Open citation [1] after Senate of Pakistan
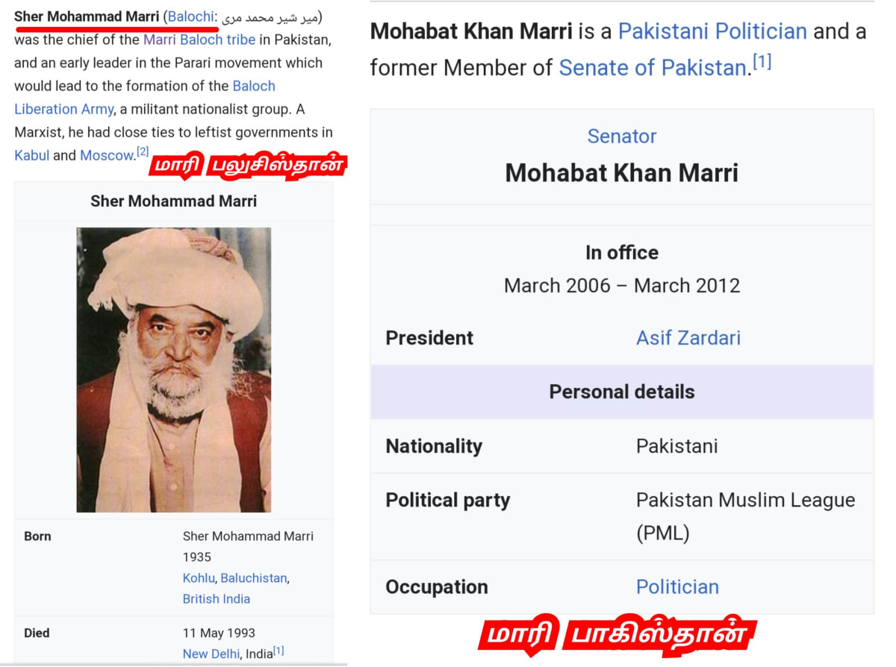 762,62
